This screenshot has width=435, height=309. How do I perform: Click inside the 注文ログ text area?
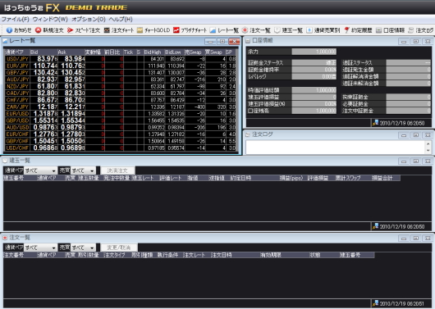click(x=335, y=148)
